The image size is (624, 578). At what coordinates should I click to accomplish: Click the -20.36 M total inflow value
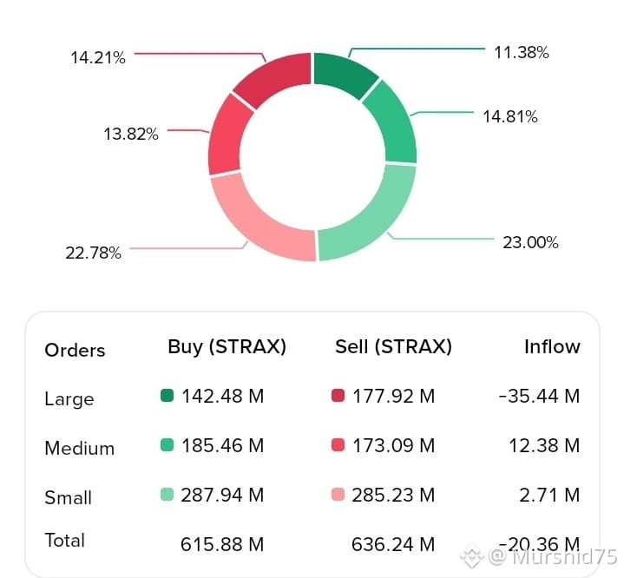point(539,544)
